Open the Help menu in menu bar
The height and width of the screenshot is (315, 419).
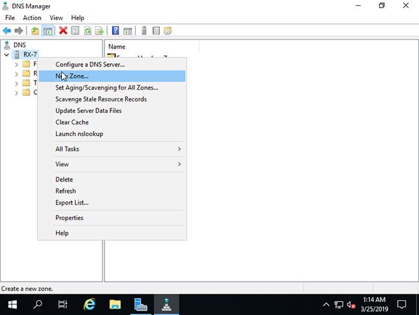(x=77, y=18)
